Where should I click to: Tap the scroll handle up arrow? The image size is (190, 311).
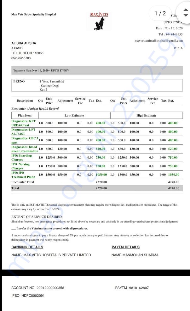pos(186,9)
